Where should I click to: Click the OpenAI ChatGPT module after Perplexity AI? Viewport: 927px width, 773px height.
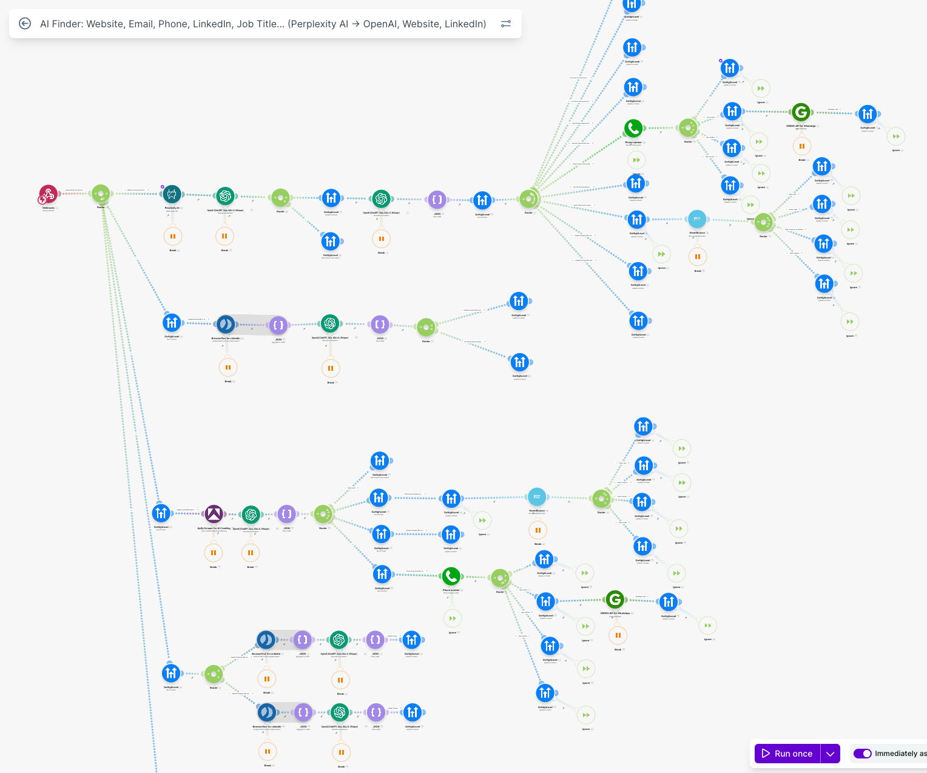click(x=224, y=195)
